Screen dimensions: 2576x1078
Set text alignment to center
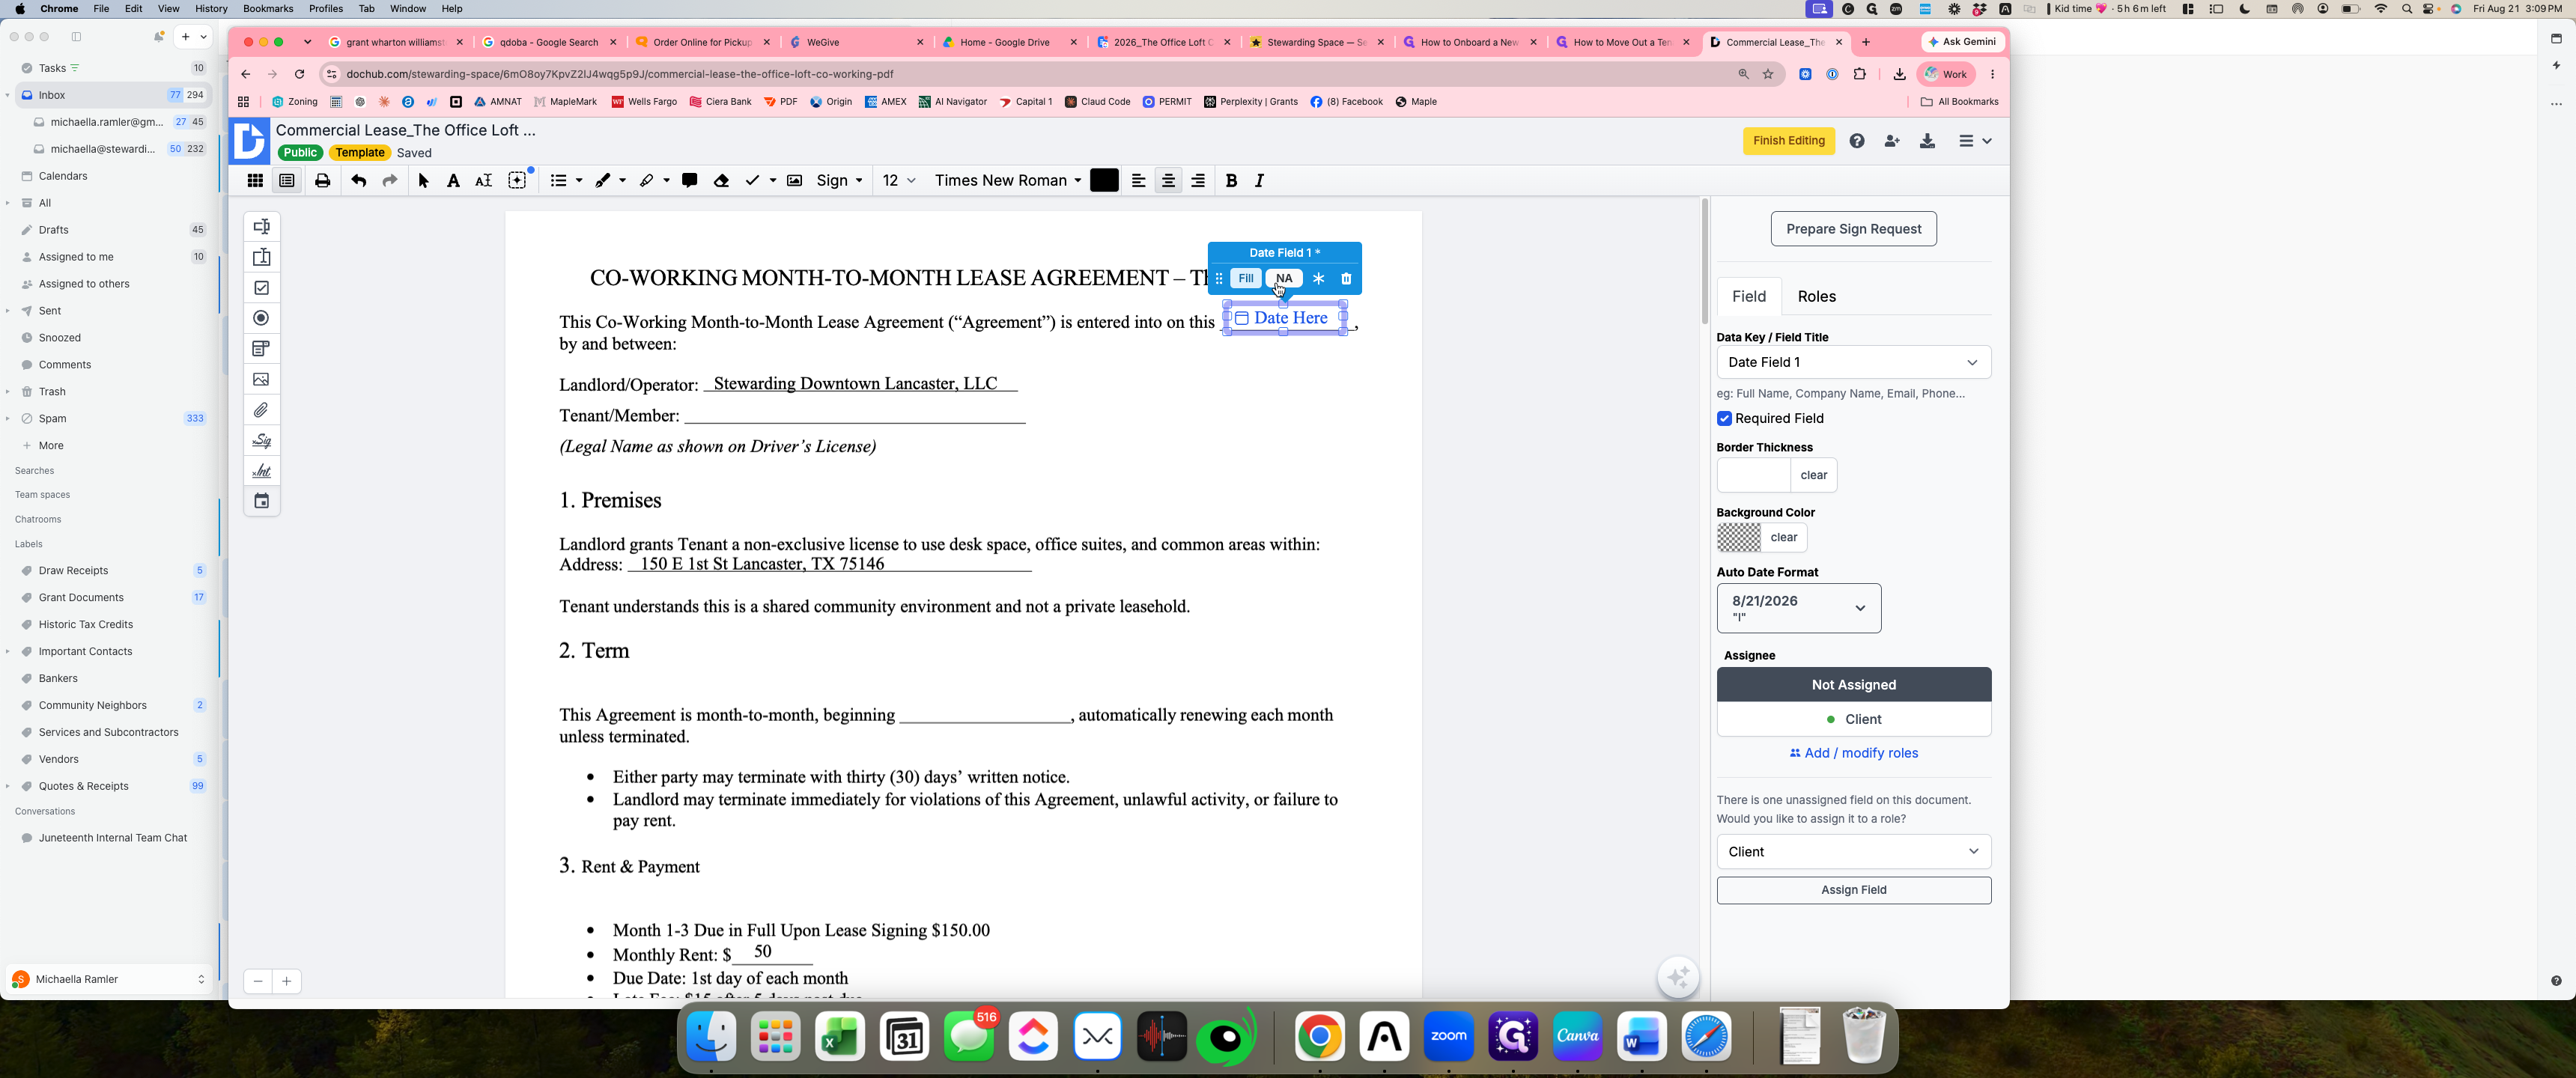coord(1168,181)
